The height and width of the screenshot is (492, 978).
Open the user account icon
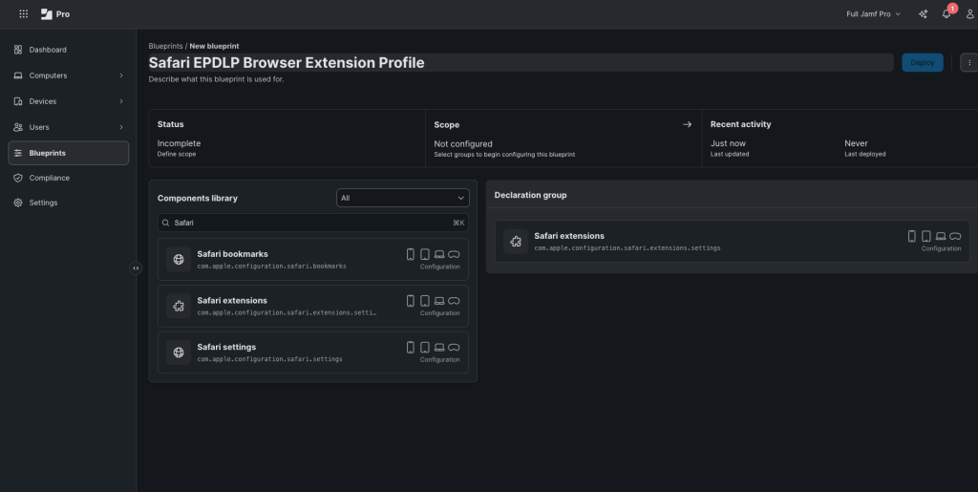[970, 13]
